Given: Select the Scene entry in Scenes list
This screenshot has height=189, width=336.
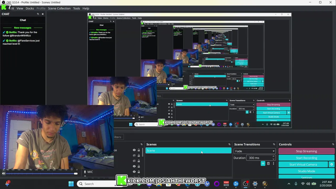Looking at the screenshot, I should 188,151.
